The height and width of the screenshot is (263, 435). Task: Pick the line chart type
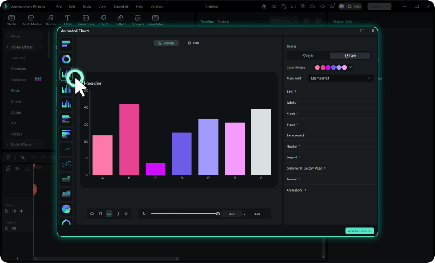(66, 149)
